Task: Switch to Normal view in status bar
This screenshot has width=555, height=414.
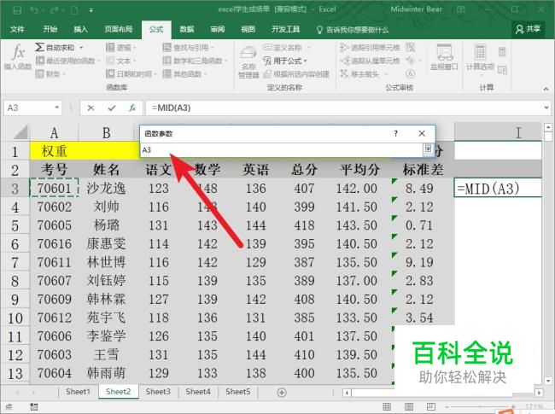Action: point(387,406)
